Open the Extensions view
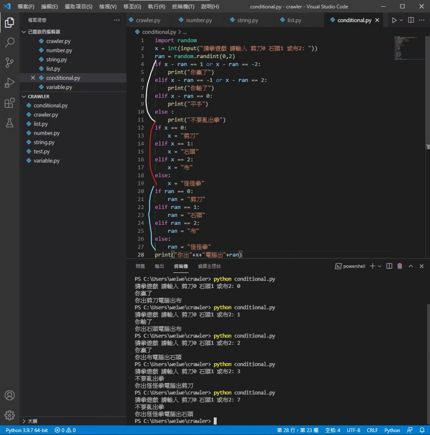The height and width of the screenshot is (435, 430). [x=9, y=103]
